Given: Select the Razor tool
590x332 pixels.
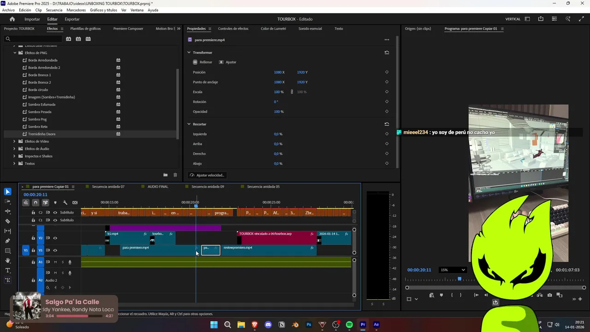Looking at the screenshot, I should click(x=7, y=221).
